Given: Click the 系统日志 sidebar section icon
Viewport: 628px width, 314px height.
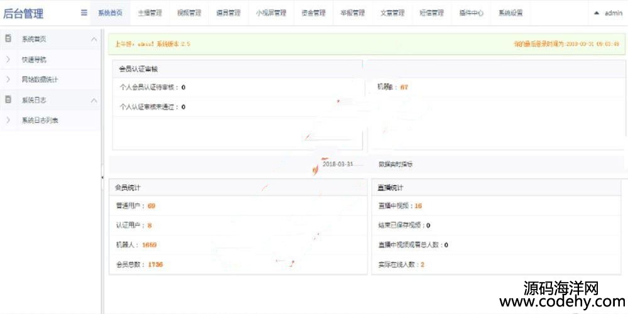Looking at the screenshot, I should (x=8, y=100).
